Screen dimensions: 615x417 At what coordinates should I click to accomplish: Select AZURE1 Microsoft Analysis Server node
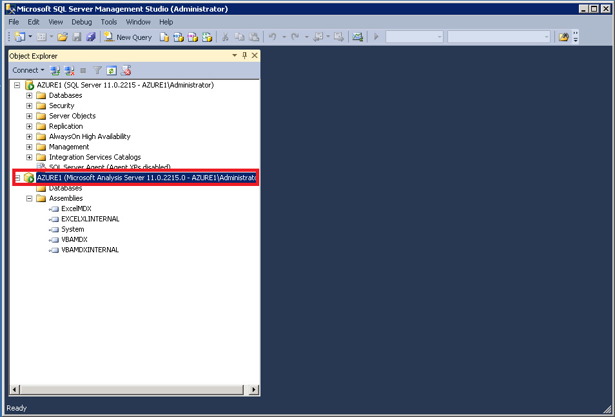(146, 178)
